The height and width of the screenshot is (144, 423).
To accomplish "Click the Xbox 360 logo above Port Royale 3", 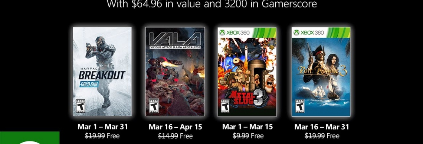I will [308, 32].
